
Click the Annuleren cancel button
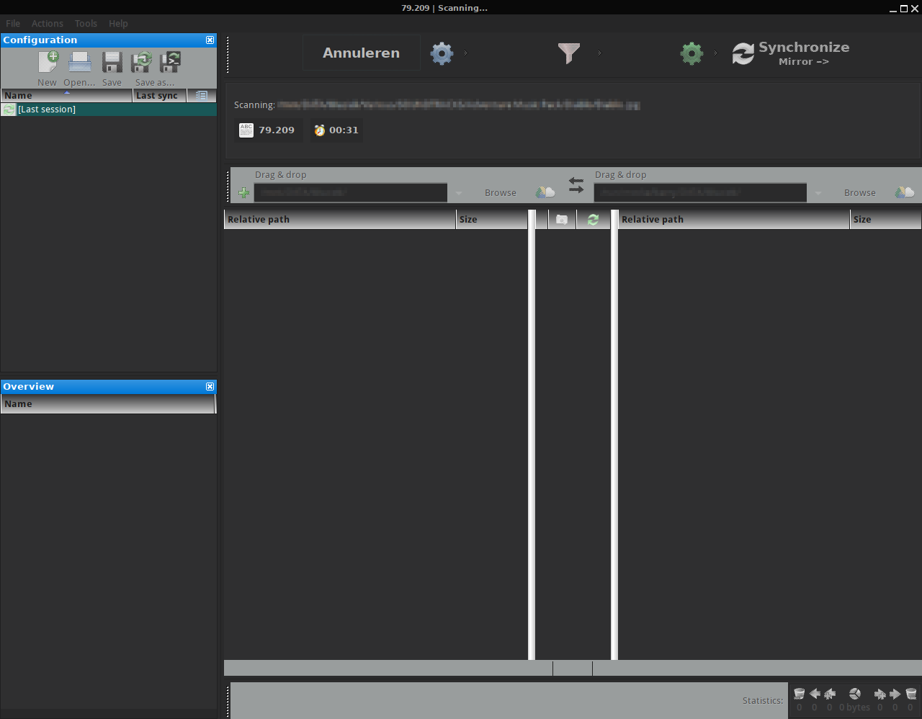pyautogui.click(x=361, y=53)
